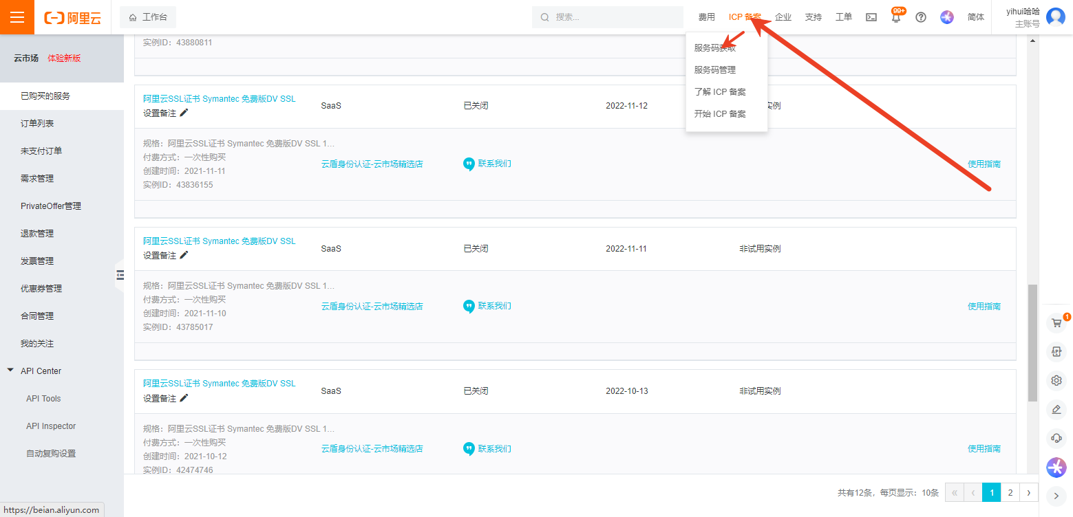Edit note pencil for 2022-11-11 service

tap(184, 255)
